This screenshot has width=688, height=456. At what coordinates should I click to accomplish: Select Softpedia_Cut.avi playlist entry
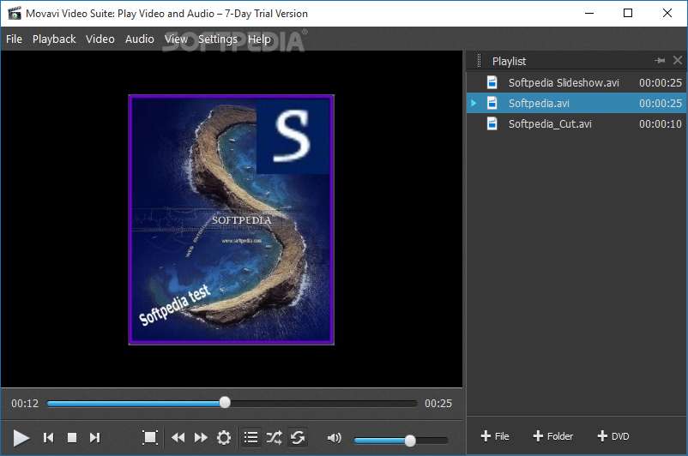click(576, 123)
